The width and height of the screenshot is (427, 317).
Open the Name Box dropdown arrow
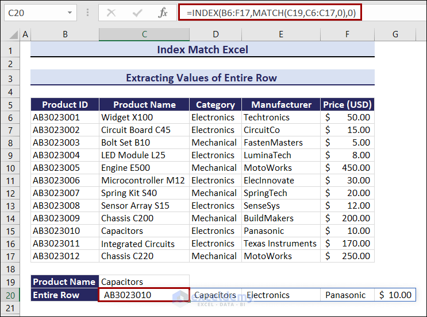point(70,12)
